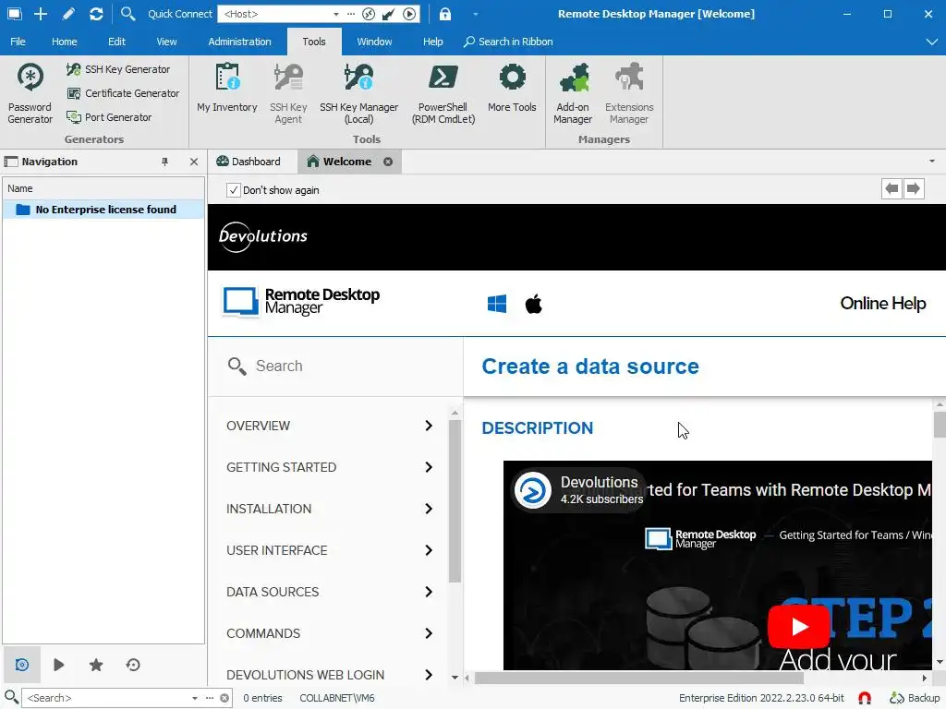
Task: Click the Backup status bar button
Action: (x=915, y=698)
